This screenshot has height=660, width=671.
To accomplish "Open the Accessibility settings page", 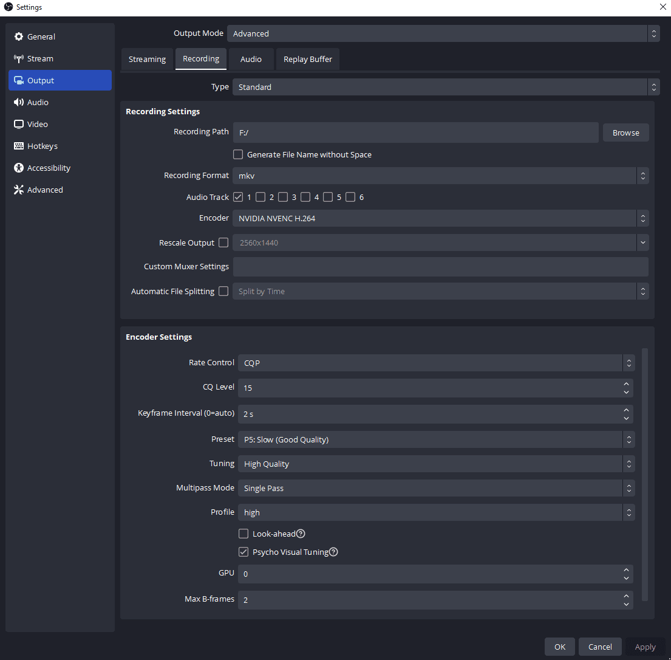I will (60, 168).
